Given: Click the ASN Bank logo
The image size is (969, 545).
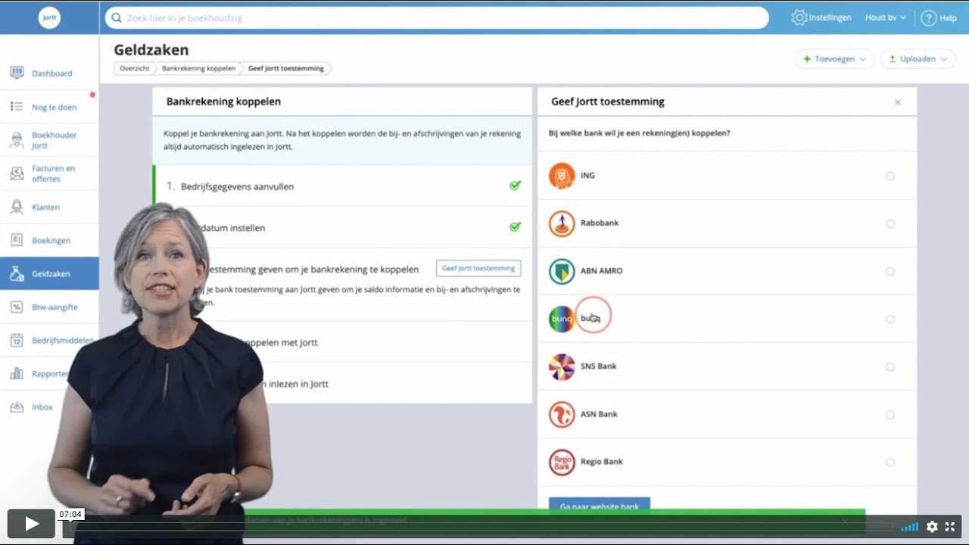Looking at the screenshot, I should [x=562, y=414].
